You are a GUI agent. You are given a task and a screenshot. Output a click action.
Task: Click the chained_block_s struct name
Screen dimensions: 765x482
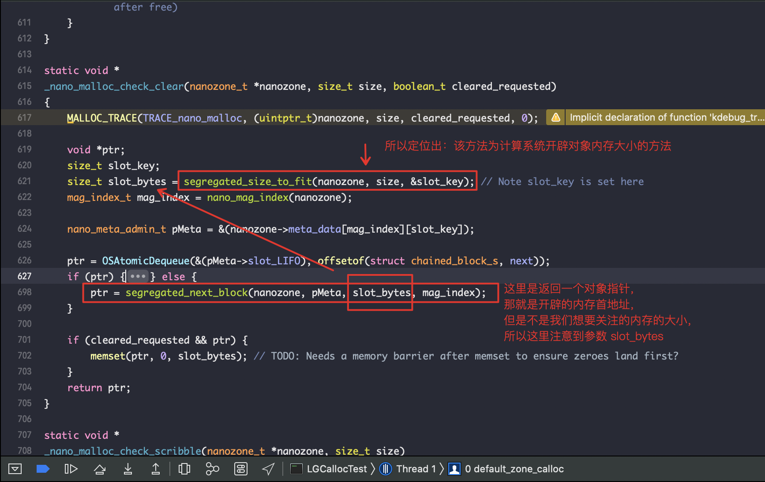[x=454, y=261]
